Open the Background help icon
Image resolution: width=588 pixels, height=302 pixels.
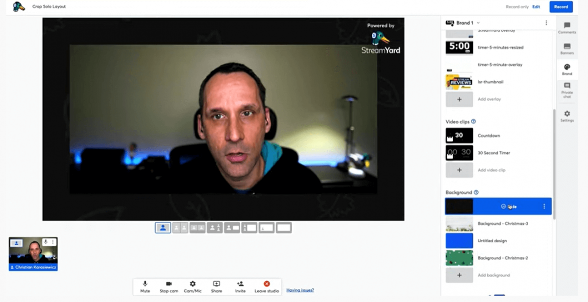(x=476, y=192)
